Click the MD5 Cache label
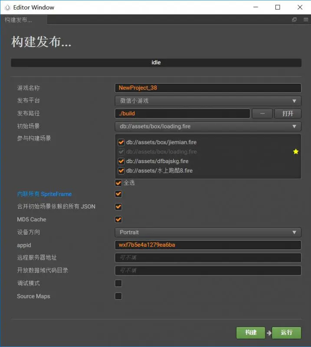The image size is (311, 347). pos(32,219)
